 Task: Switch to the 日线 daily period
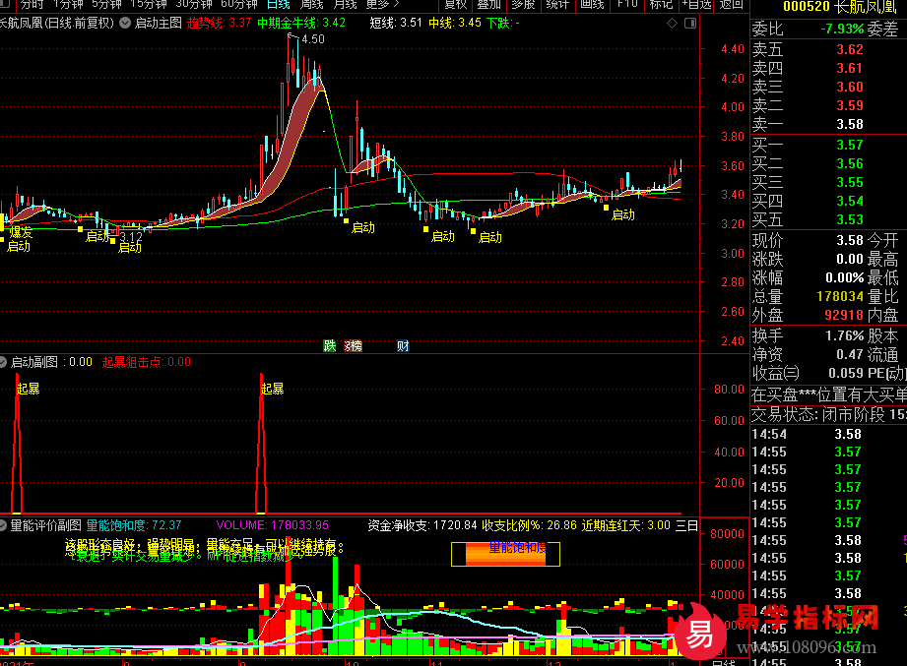(x=280, y=4)
